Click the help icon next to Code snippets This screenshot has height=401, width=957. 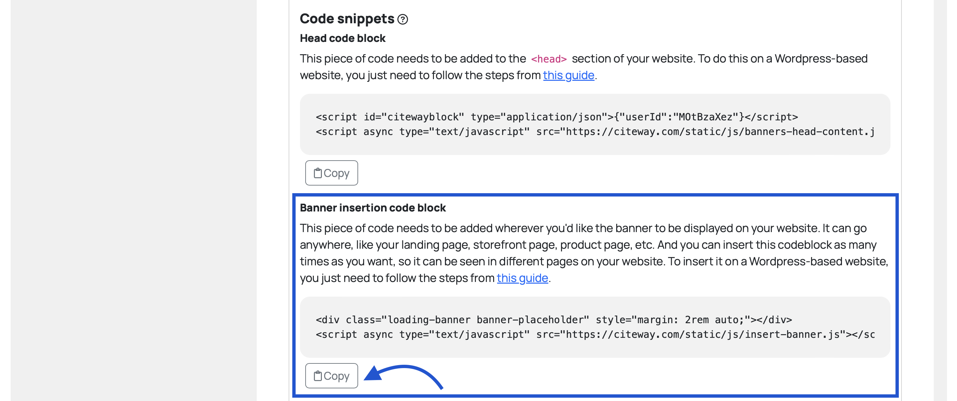(402, 19)
